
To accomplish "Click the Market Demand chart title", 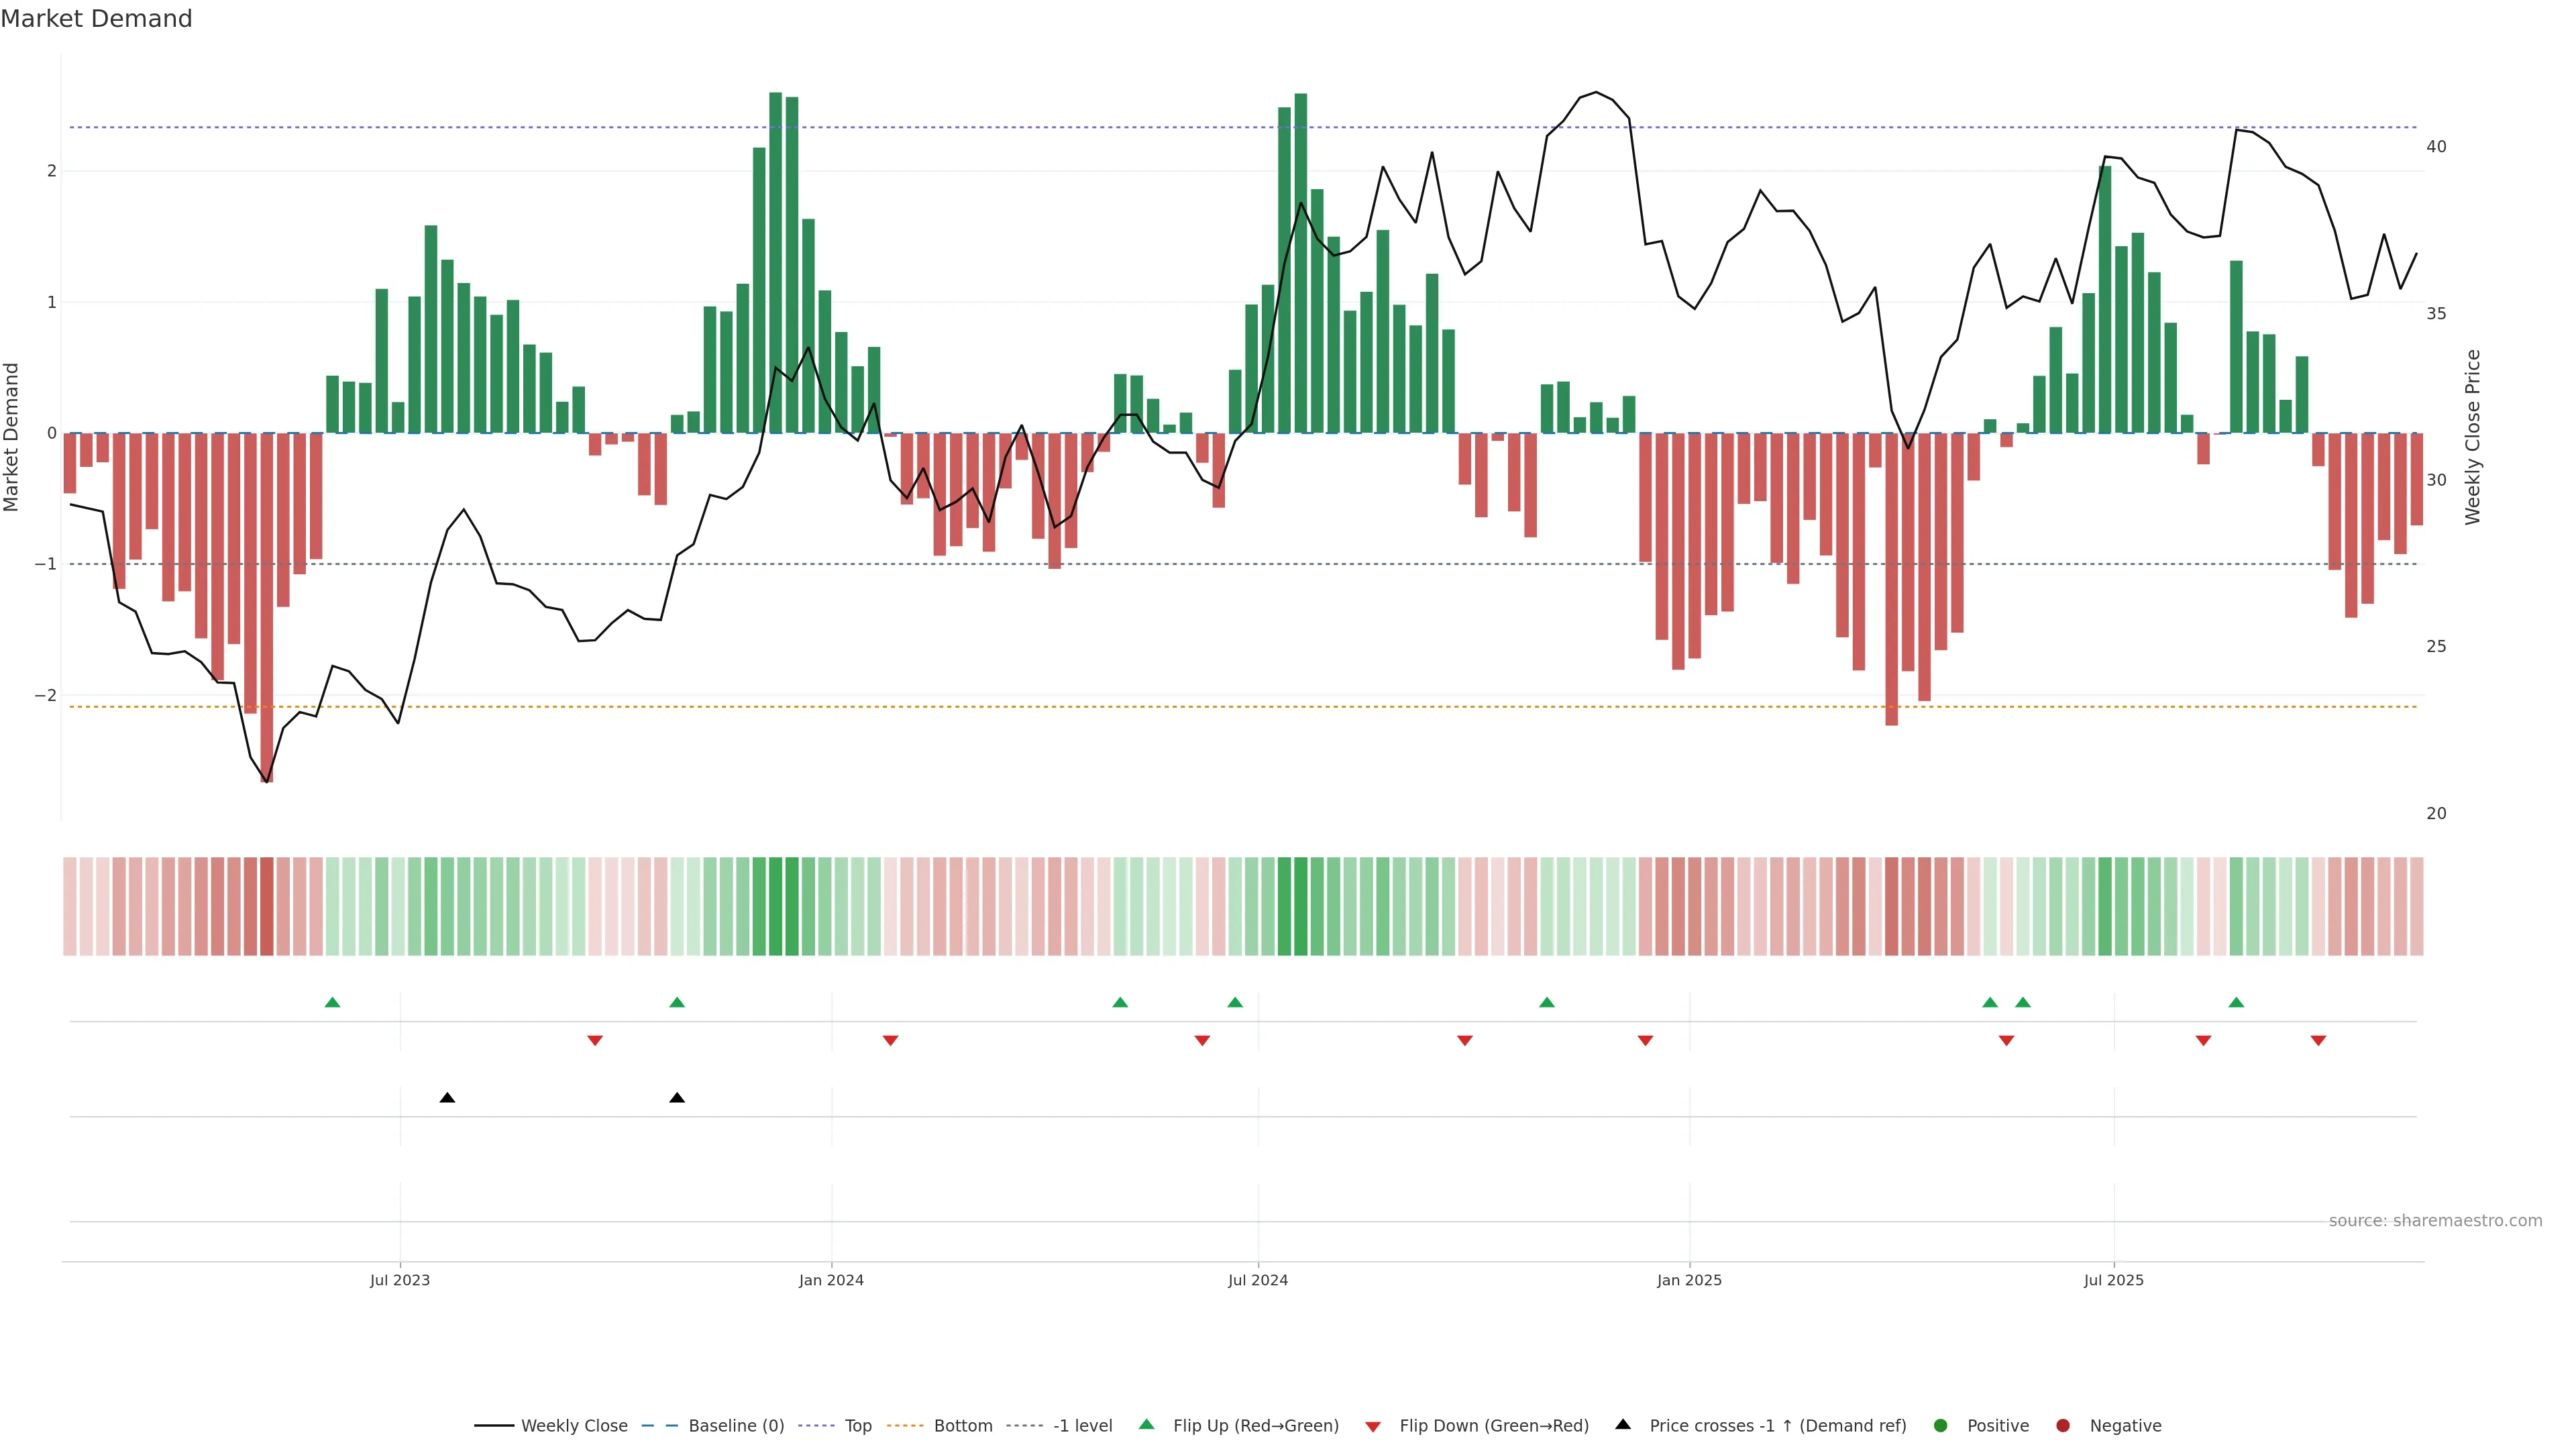I will (x=96, y=19).
